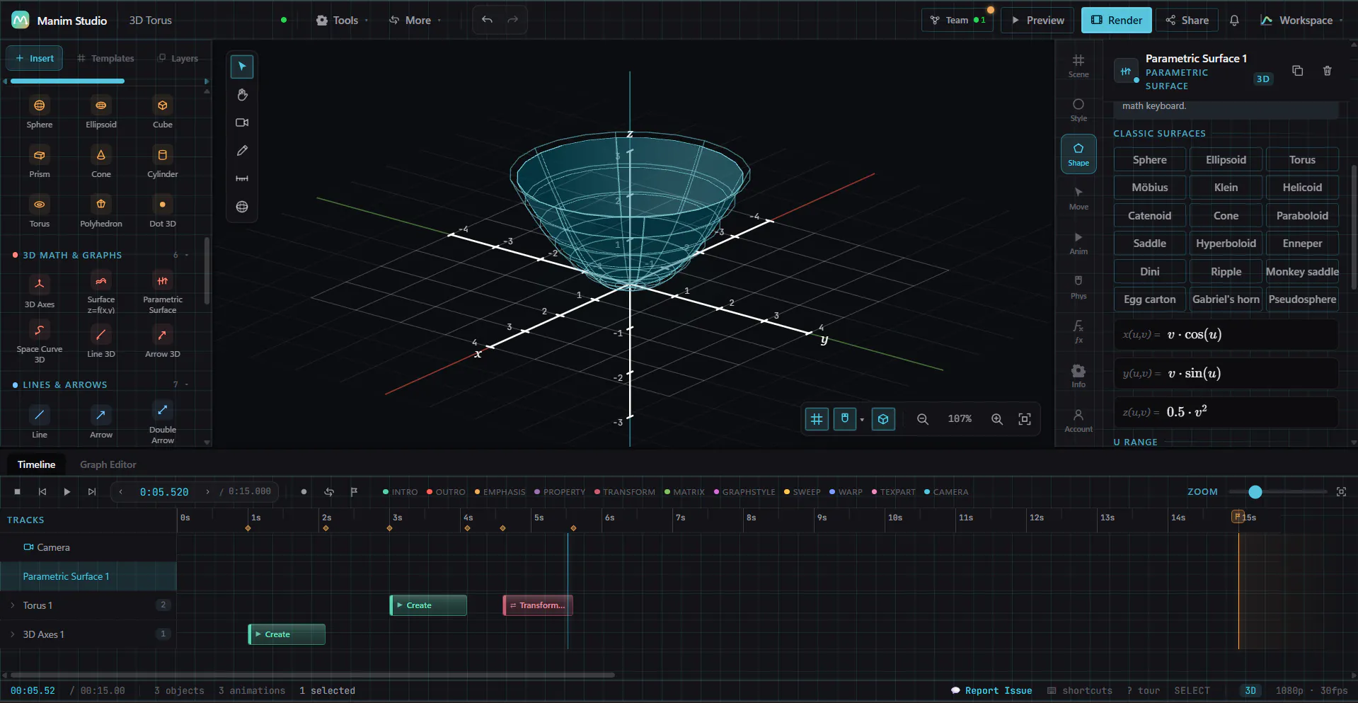
Task: Open the Scene inspector tab
Action: pyautogui.click(x=1078, y=66)
